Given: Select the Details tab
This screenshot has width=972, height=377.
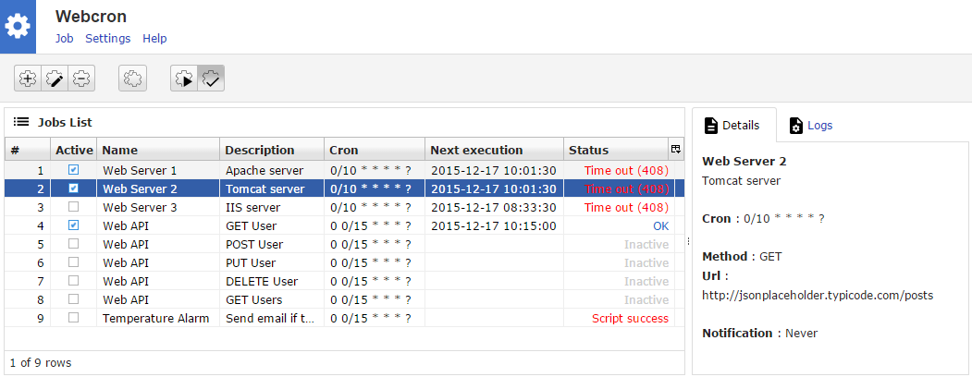Looking at the screenshot, I should (732, 126).
